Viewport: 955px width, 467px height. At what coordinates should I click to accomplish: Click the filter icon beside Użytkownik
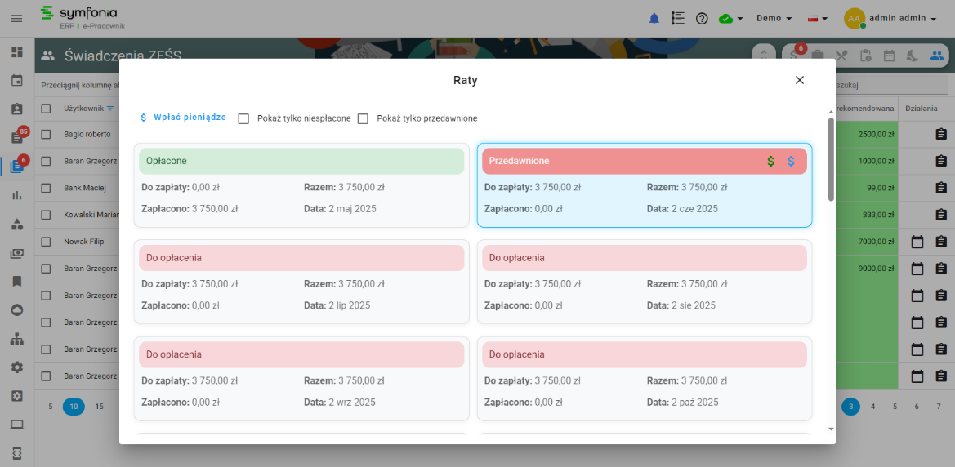pos(110,109)
